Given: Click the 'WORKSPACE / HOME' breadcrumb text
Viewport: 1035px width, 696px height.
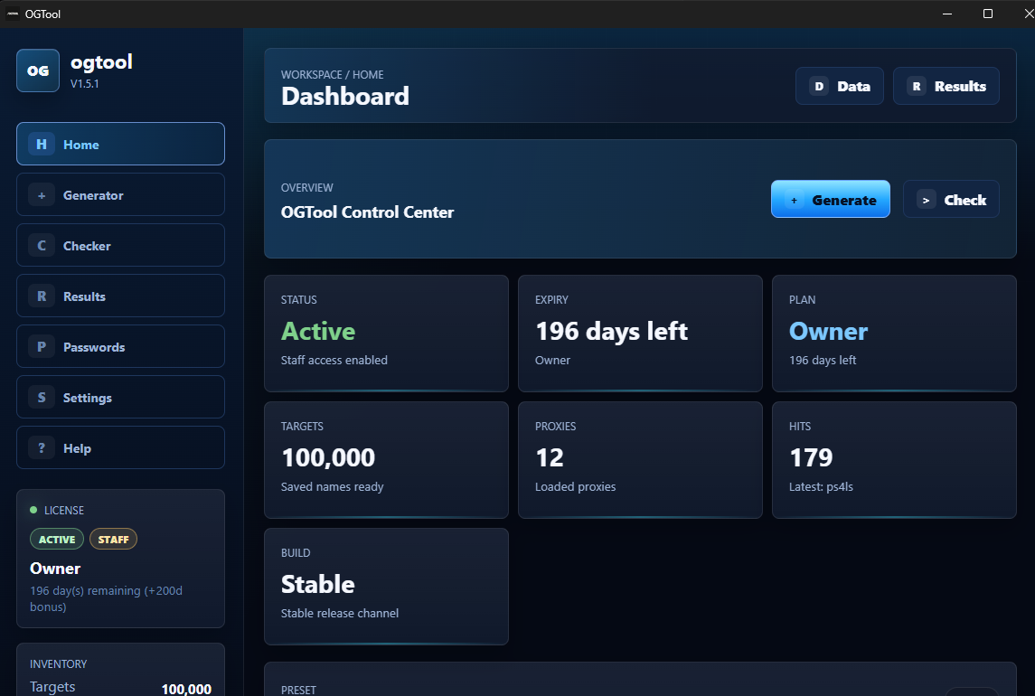Looking at the screenshot, I should pyautogui.click(x=332, y=75).
